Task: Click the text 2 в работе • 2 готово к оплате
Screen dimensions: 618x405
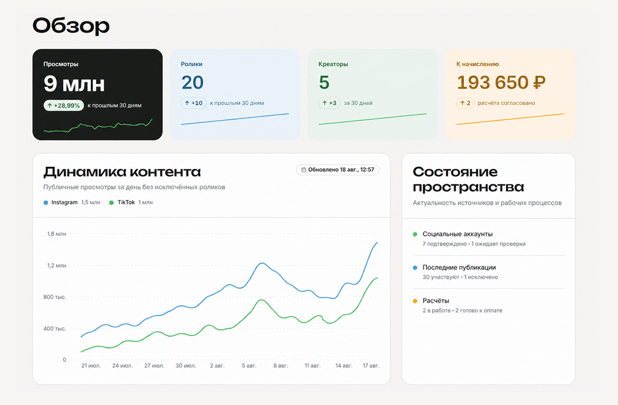Action: tap(462, 311)
